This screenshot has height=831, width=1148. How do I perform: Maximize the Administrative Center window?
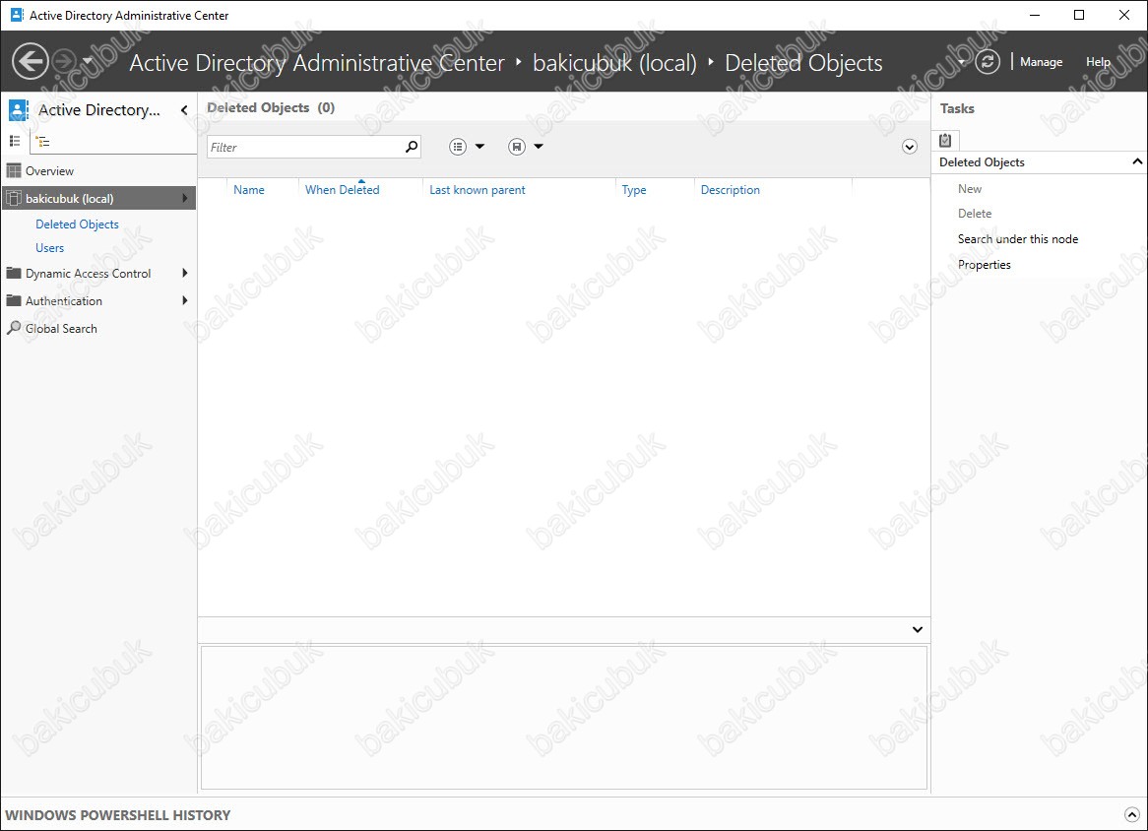coord(1078,15)
